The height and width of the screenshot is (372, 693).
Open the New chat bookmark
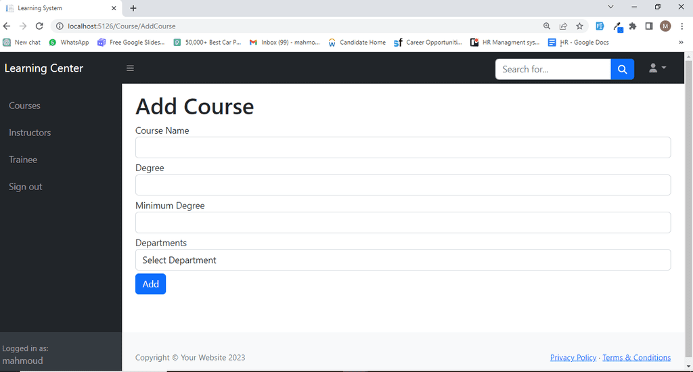click(x=22, y=43)
